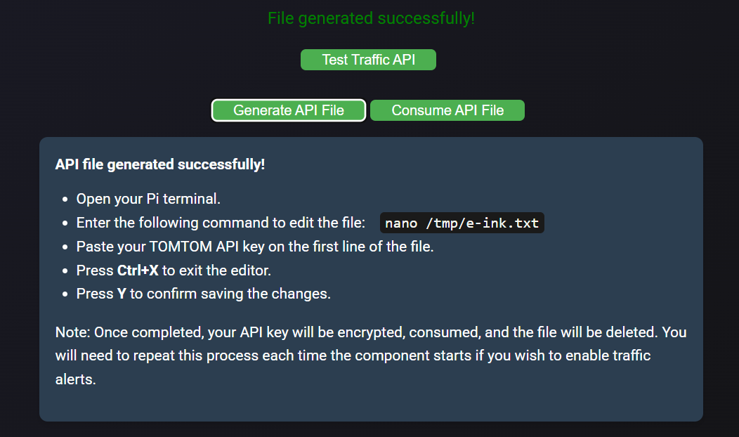Viewport: 739px width, 437px height.
Task: Click the bullet before "Open your Pi terminal"
Action: [65, 200]
